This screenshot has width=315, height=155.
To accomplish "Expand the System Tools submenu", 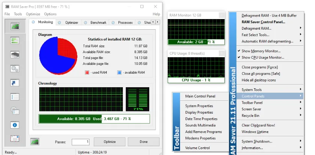I will 270,90.
